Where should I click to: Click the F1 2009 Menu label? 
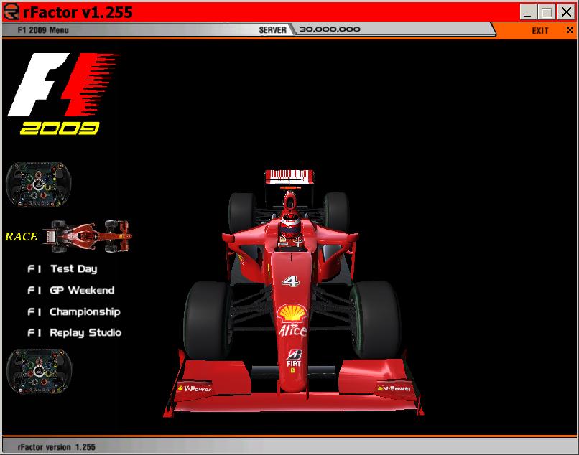pyautogui.click(x=43, y=30)
